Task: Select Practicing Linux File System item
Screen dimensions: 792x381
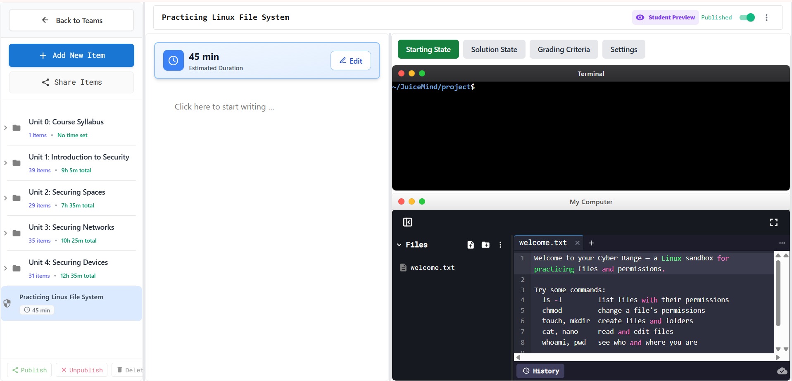Action: 71,303
